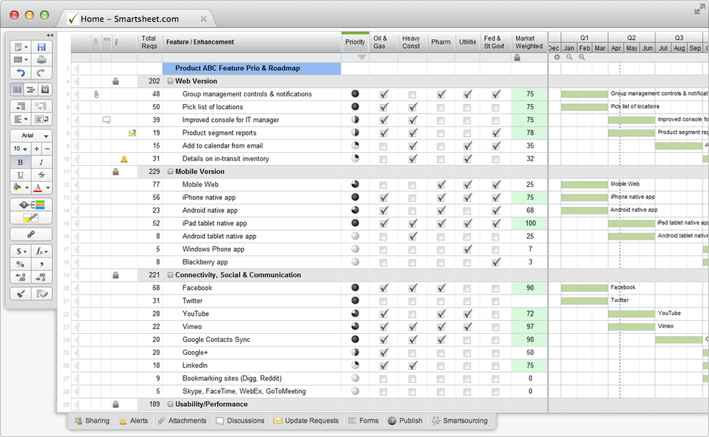Switch to Calendar view icon
This screenshot has width=709, height=437.
tap(45, 90)
